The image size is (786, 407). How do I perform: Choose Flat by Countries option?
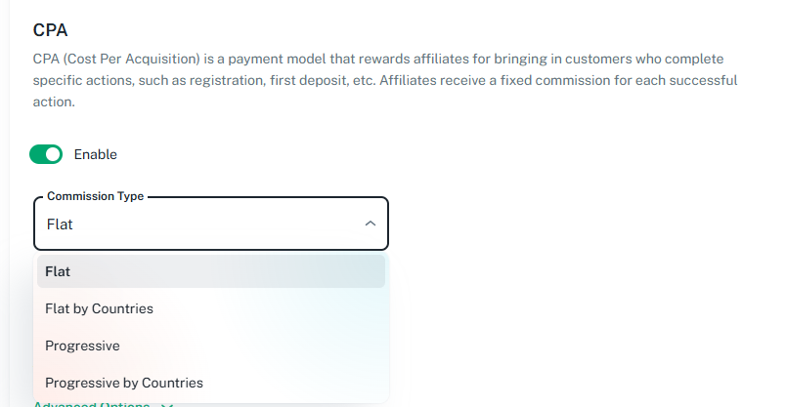point(99,308)
